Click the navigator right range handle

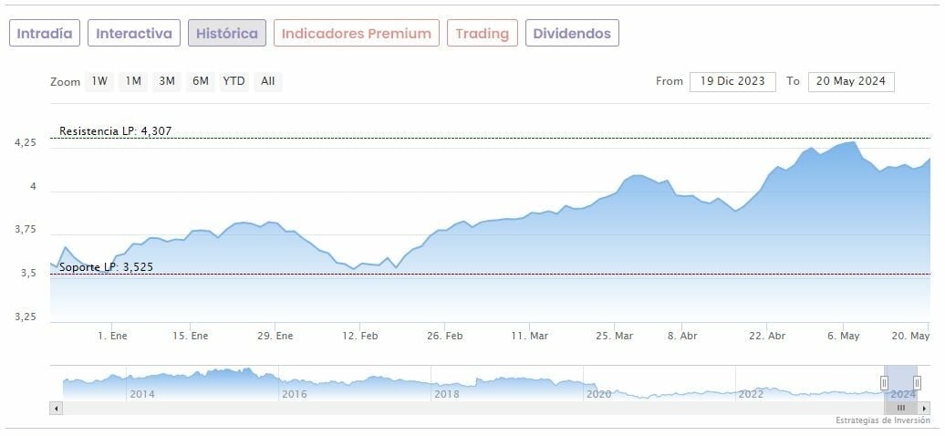click(917, 383)
